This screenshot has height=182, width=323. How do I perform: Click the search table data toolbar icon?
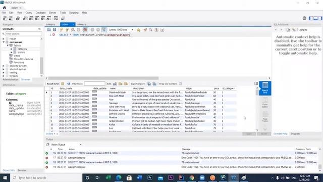point(56,18)
